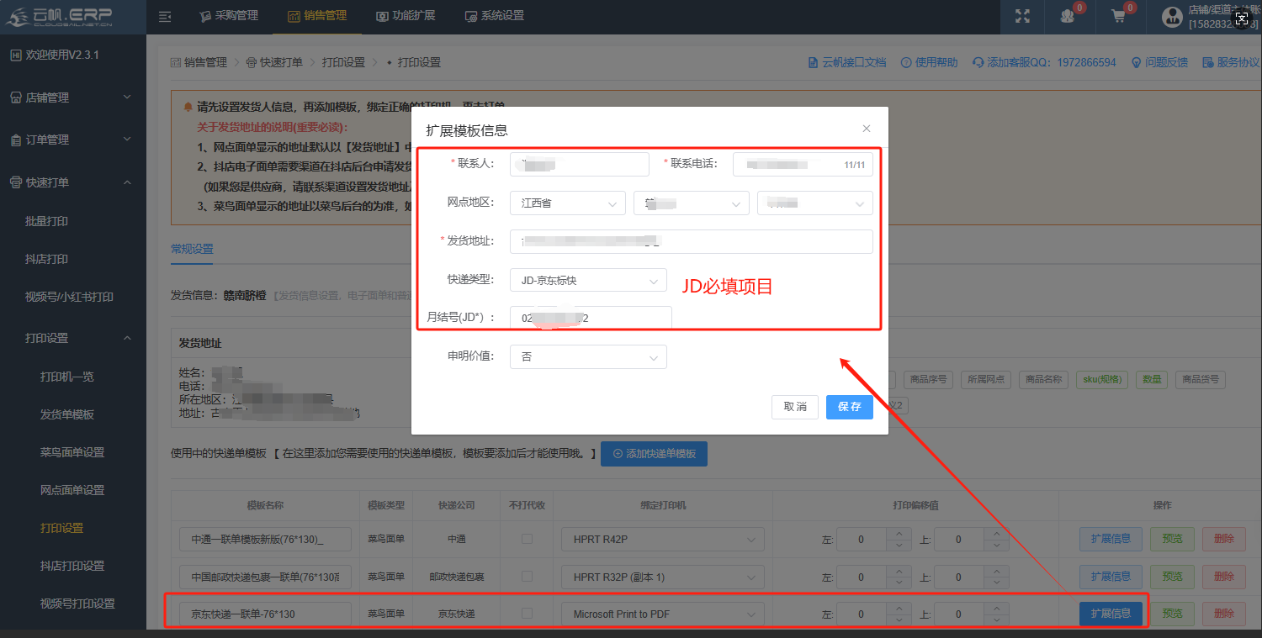Open 云帆接口文档 document link

click(846, 62)
